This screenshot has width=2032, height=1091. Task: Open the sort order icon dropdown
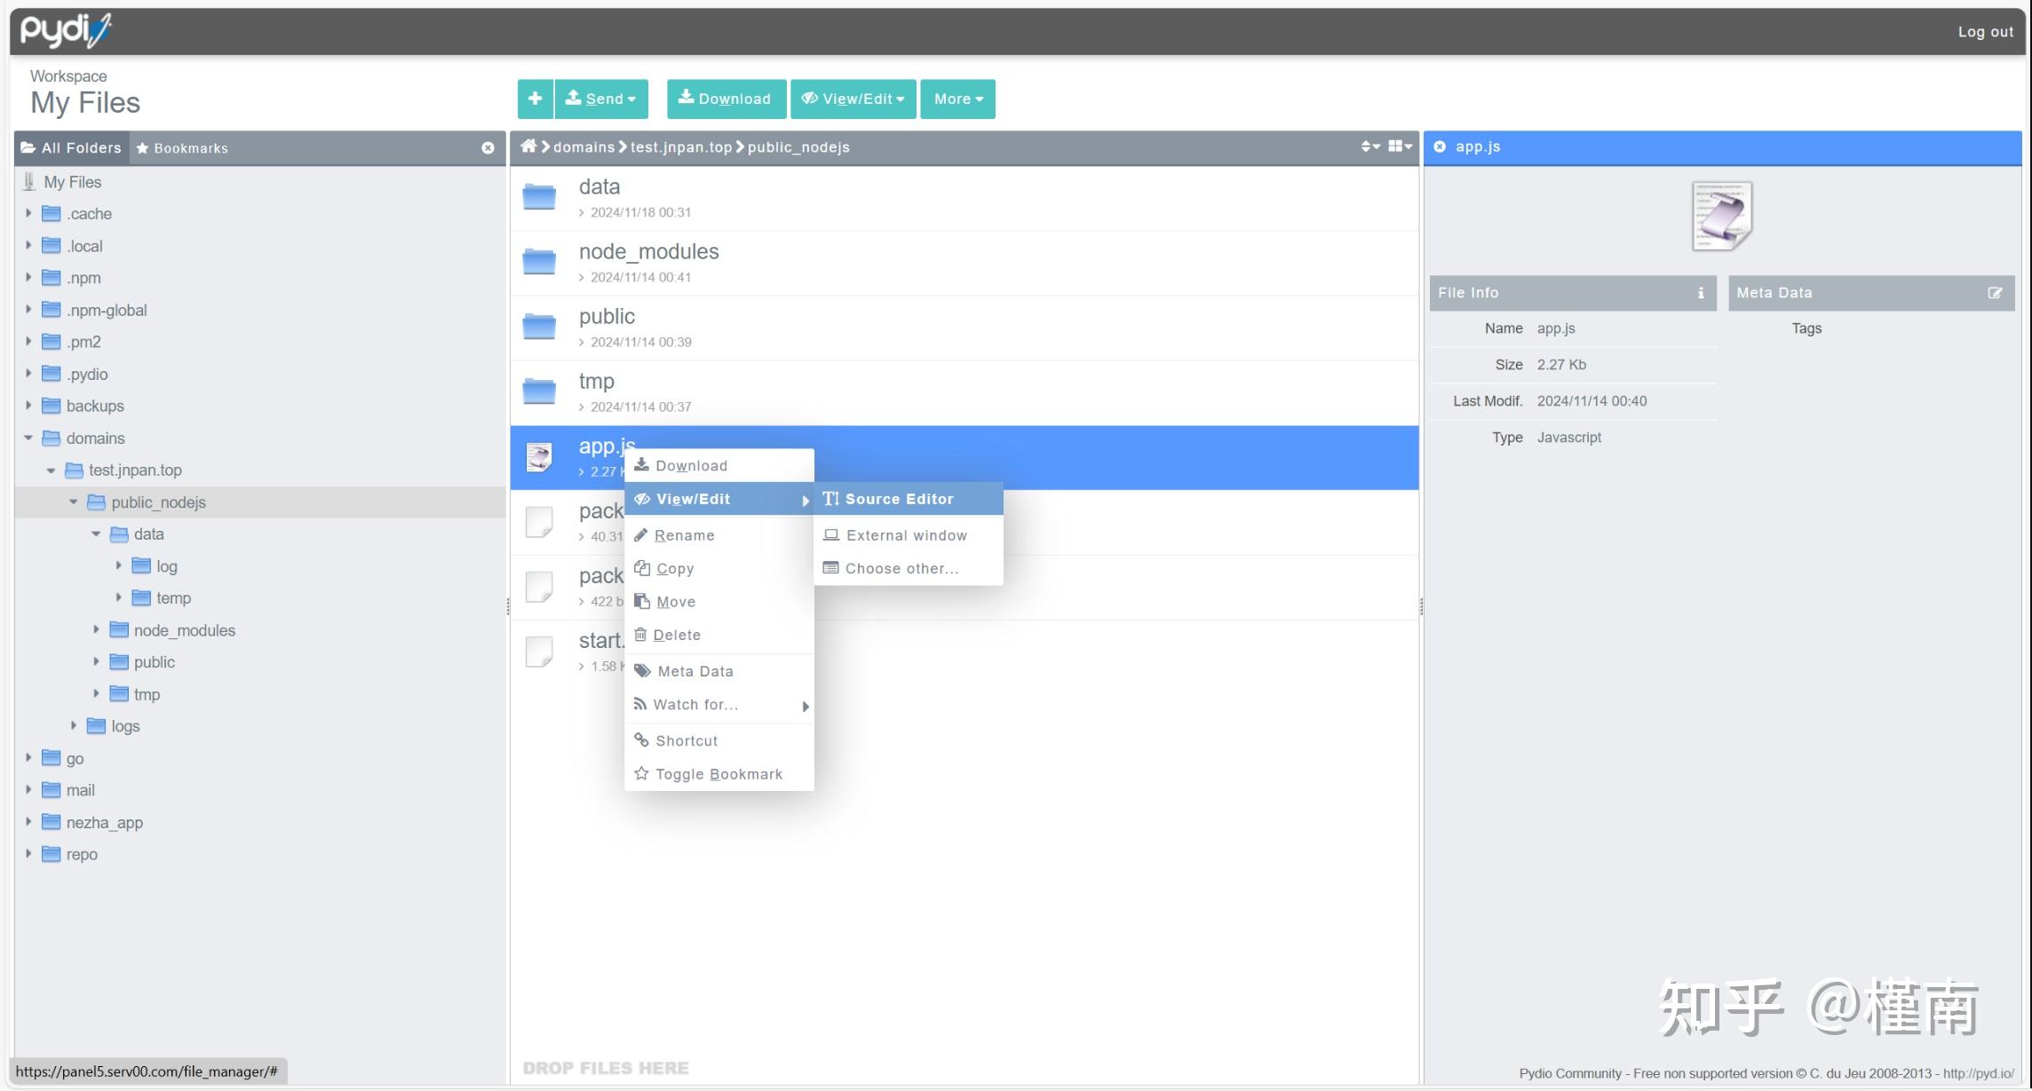[x=1369, y=146]
